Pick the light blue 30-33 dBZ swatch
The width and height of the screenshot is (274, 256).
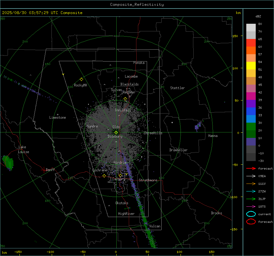pyautogui.click(x=251, y=119)
